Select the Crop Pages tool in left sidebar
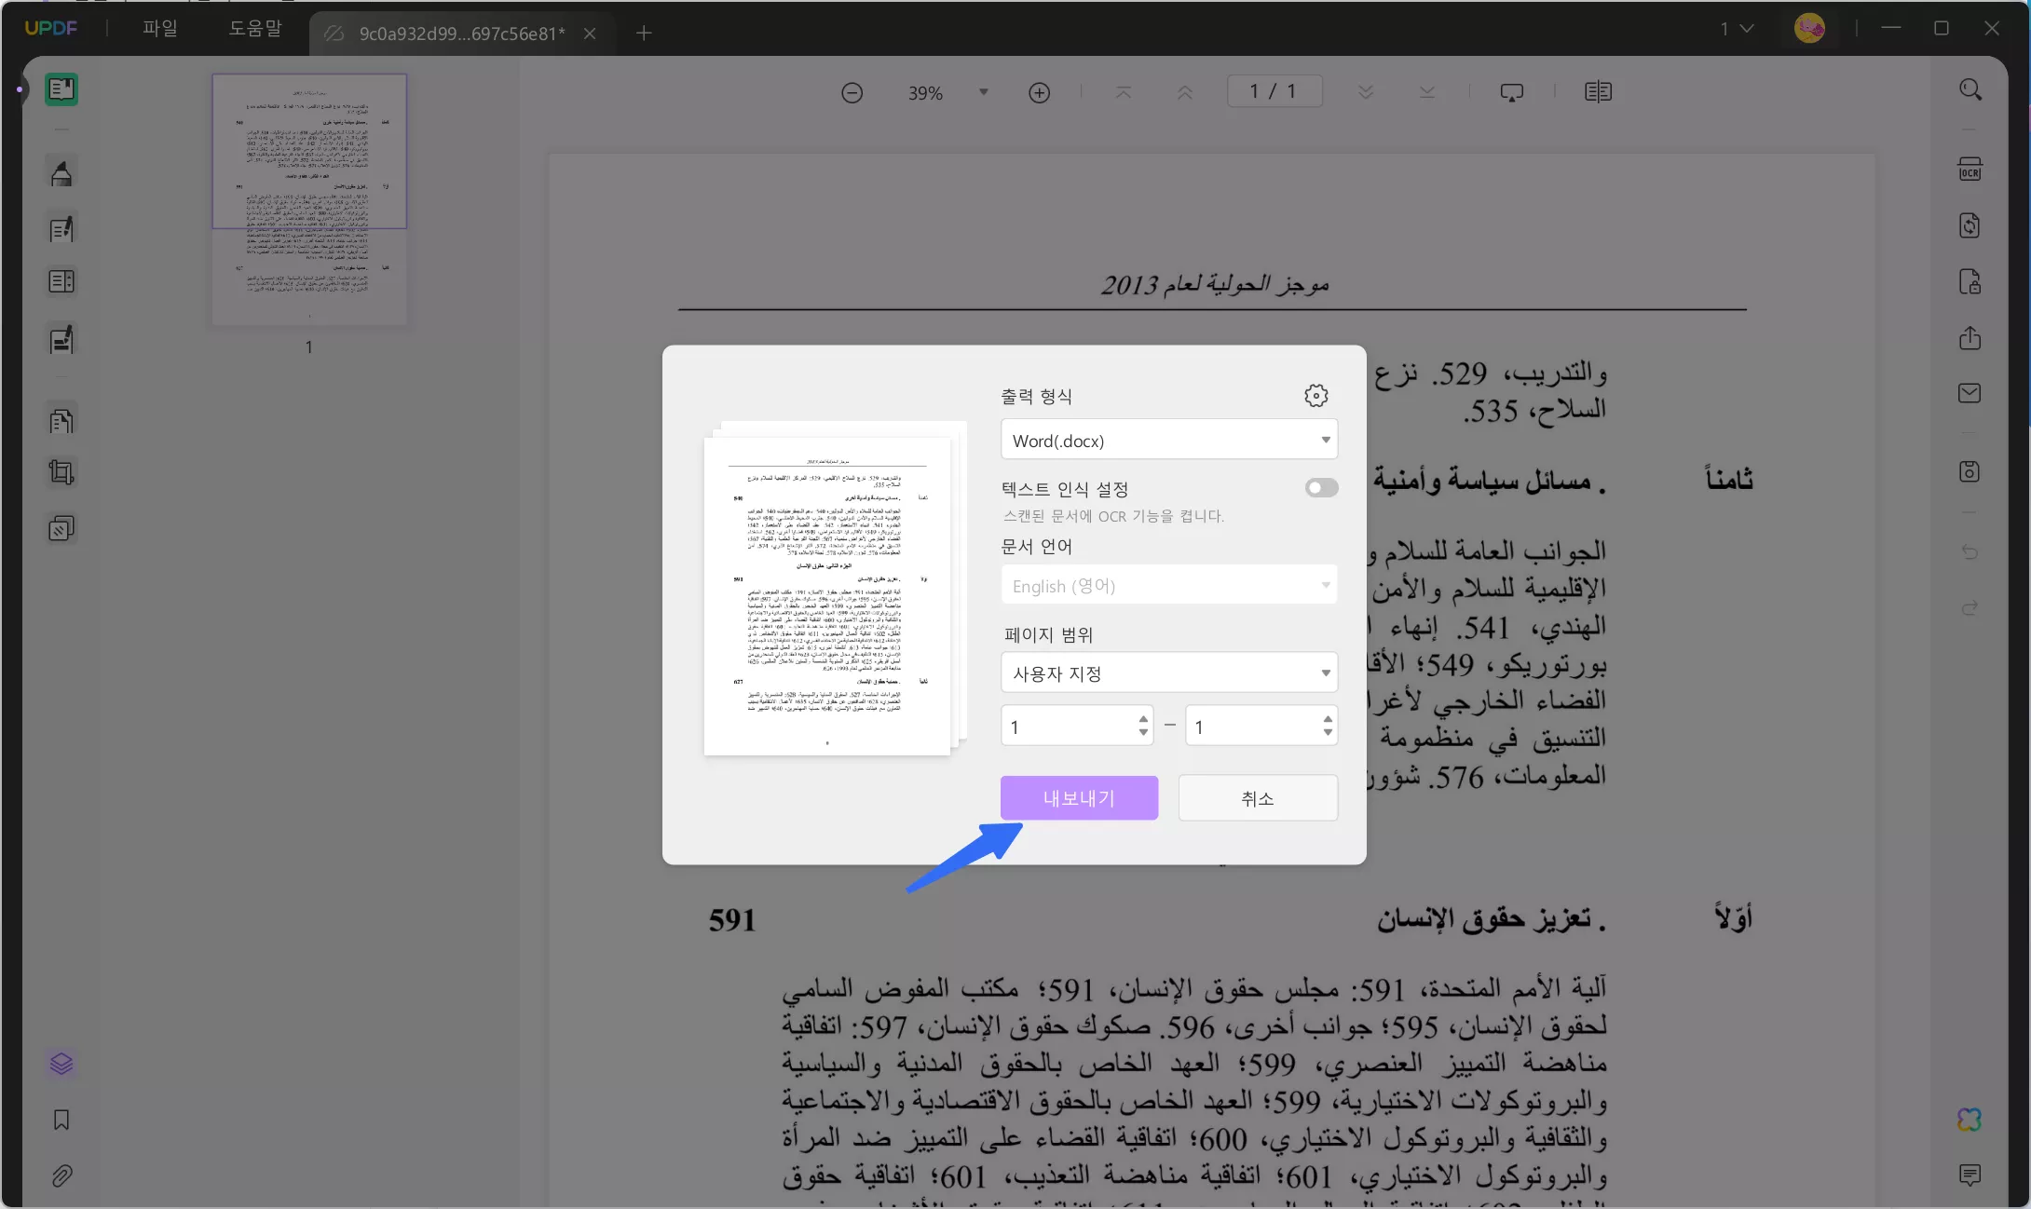The width and height of the screenshot is (2031, 1209). tap(61, 472)
